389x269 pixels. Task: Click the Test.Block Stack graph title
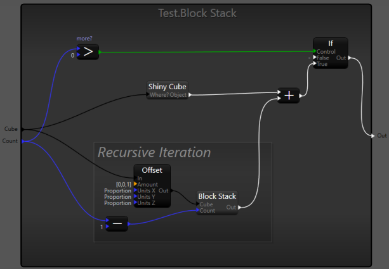(x=197, y=13)
